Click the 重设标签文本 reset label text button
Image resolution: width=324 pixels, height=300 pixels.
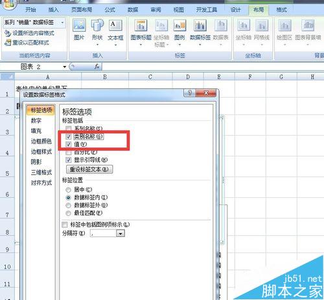(x=89, y=169)
